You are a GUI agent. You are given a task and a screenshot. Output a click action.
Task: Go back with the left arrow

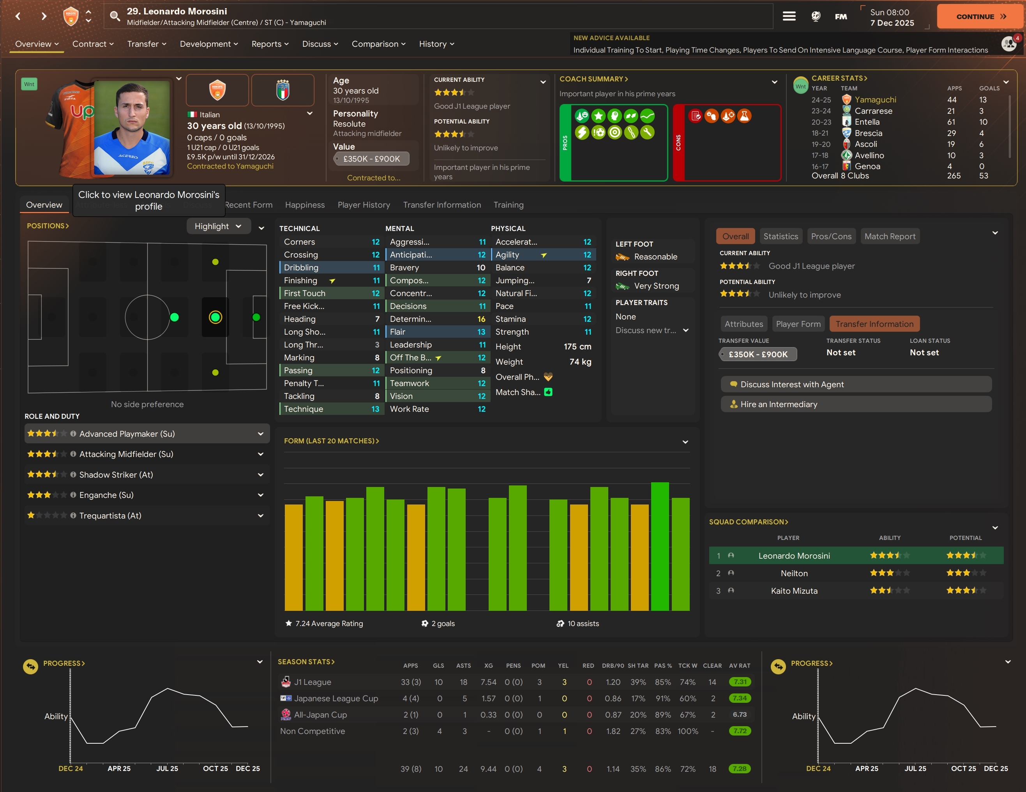tap(18, 16)
